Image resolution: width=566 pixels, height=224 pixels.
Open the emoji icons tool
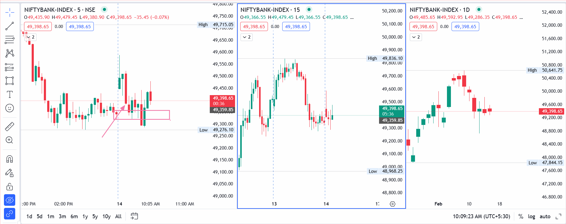point(10,108)
